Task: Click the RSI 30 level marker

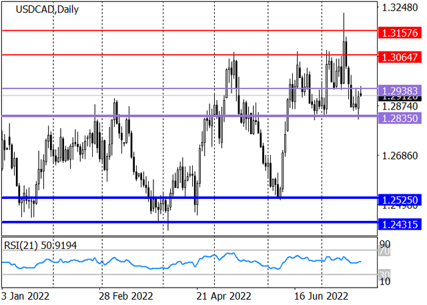Action: pos(385,274)
